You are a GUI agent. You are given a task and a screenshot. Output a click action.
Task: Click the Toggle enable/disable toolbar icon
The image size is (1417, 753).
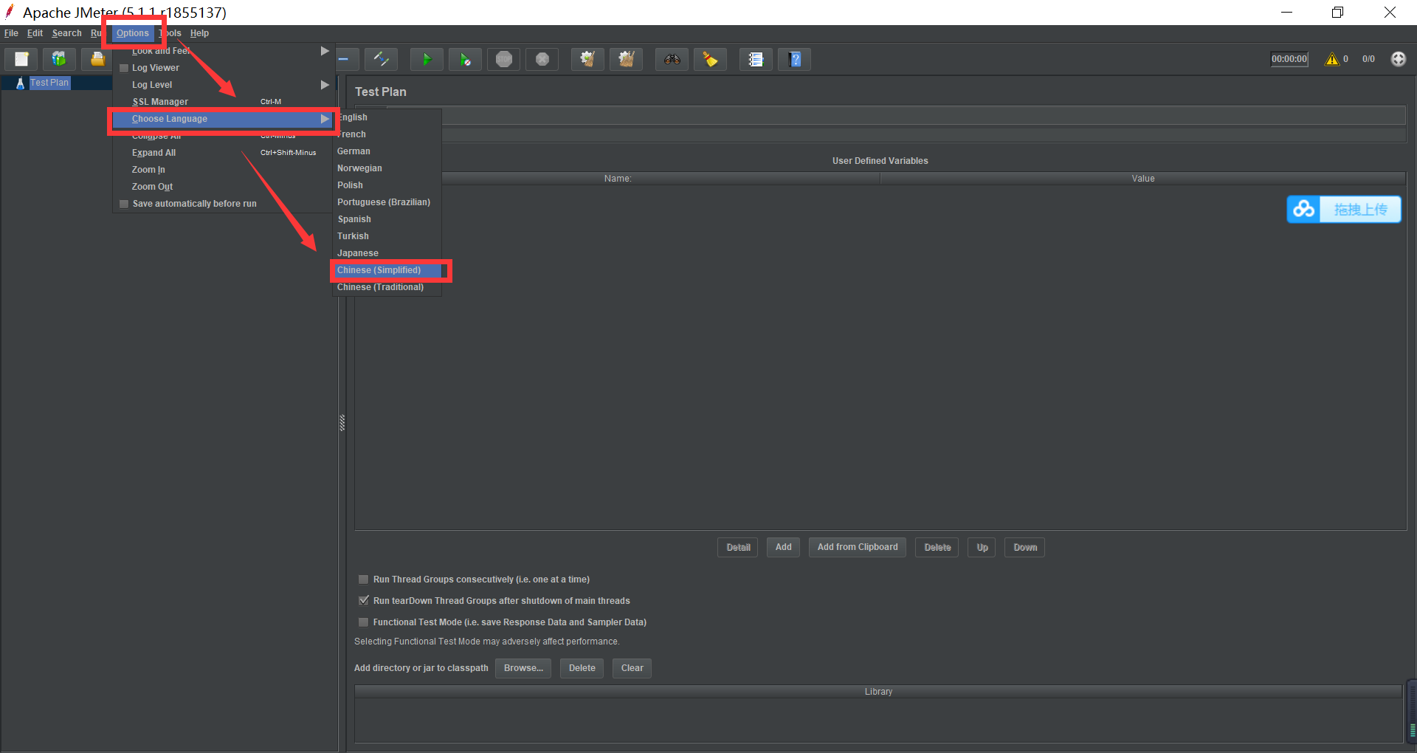click(x=381, y=59)
